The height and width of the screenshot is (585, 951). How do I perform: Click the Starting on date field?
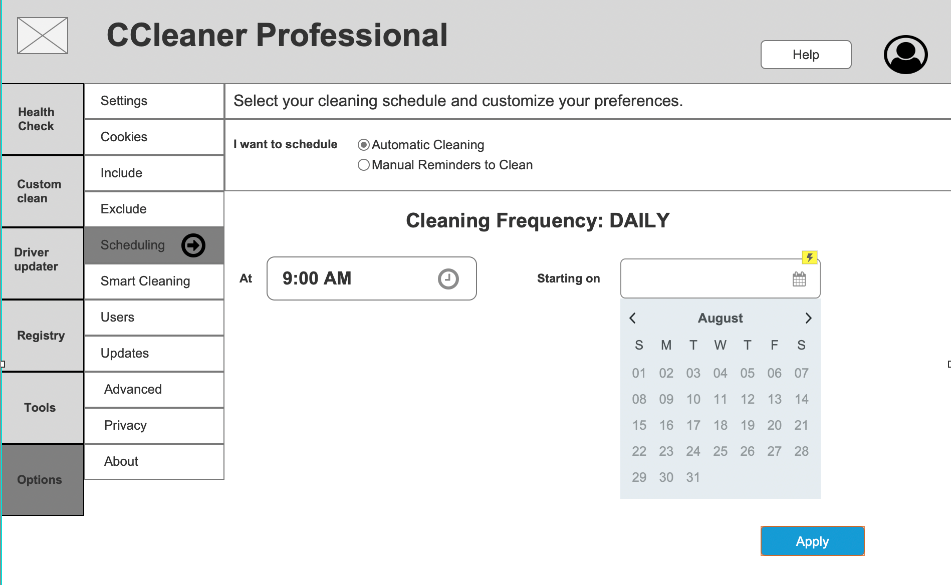click(720, 278)
